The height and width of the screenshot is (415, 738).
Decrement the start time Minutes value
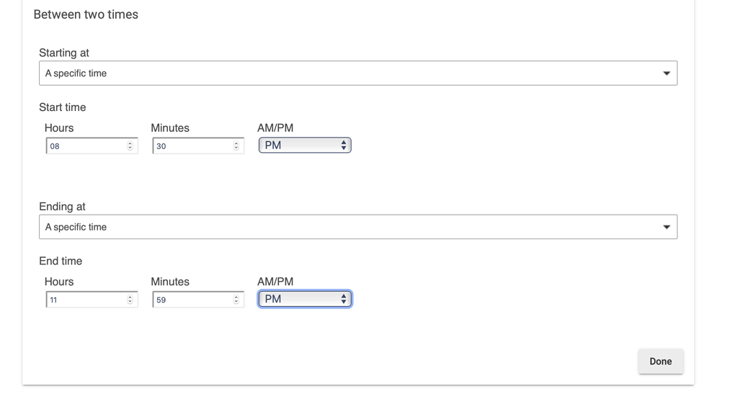click(237, 148)
